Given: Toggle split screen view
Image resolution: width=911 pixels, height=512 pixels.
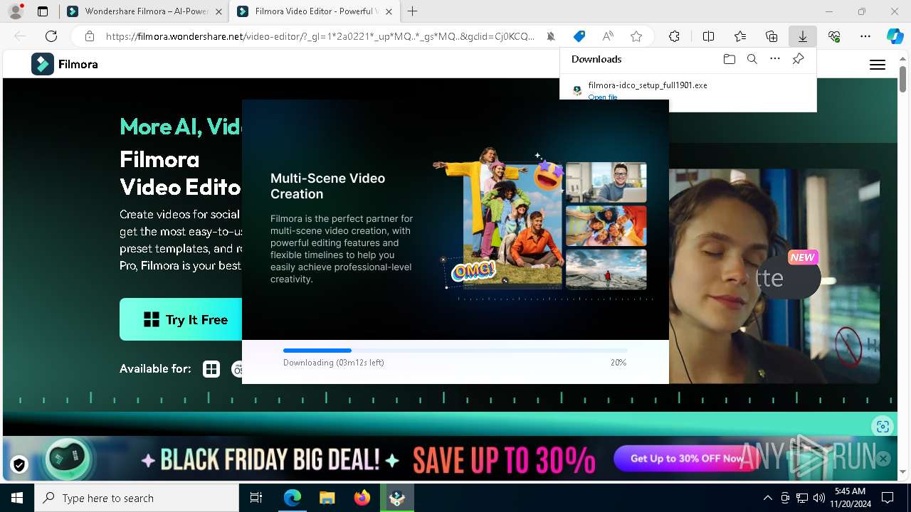Looking at the screenshot, I should [708, 36].
